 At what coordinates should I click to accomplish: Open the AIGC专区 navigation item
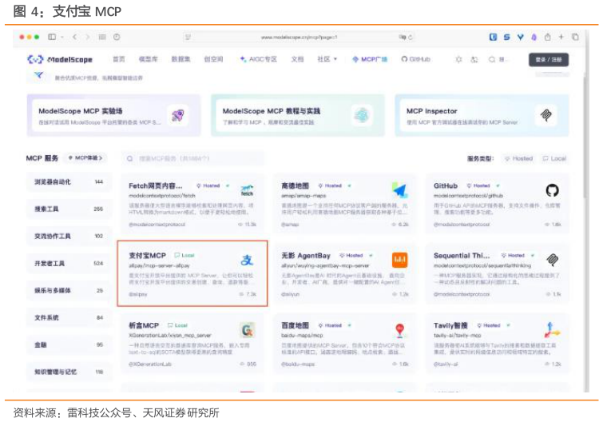pos(259,59)
